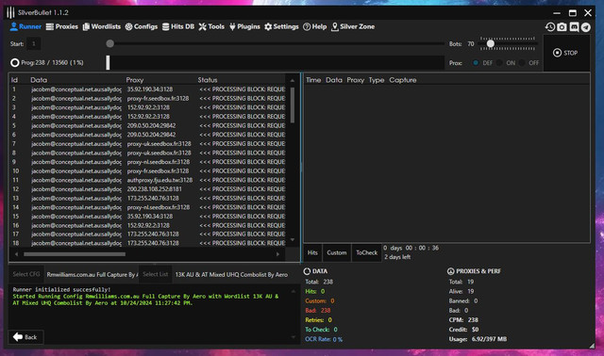Click the bots list scroll-down arrow
Viewport: 604px width, 356px height.
[293, 240]
